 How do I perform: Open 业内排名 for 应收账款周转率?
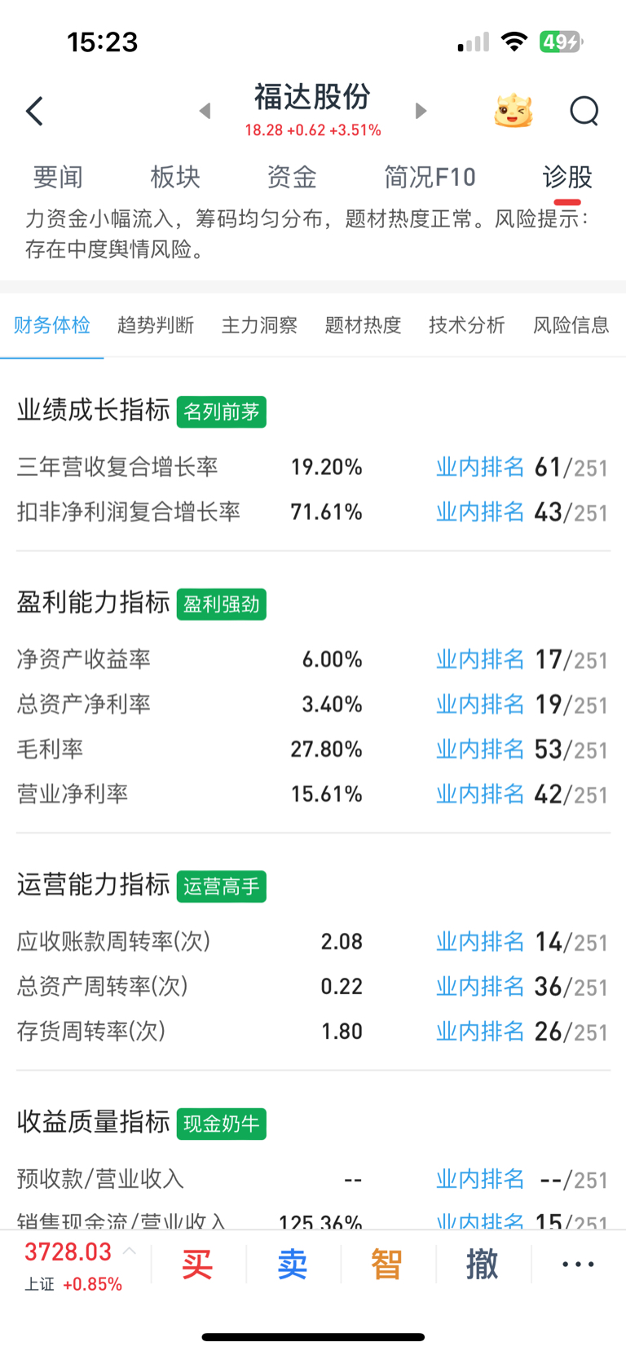coord(480,941)
